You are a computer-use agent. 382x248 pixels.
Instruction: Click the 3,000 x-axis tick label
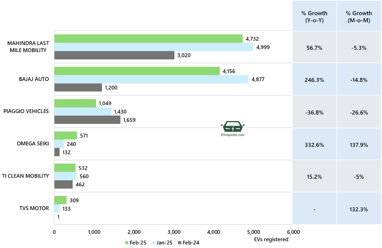pyautogui.click(x=174, y=232)
